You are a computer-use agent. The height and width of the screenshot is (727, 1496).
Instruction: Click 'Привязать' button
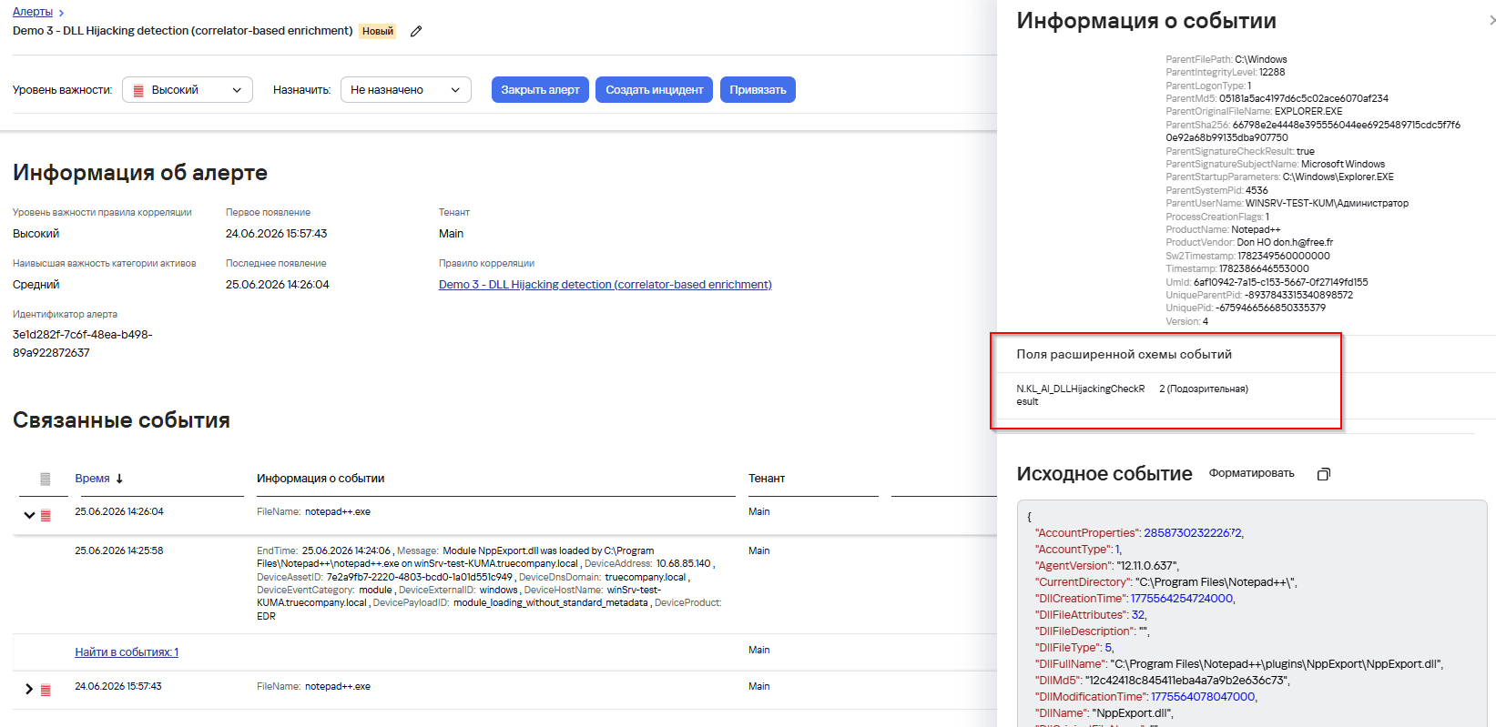click(758, 90)
